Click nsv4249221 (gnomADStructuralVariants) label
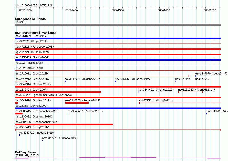Viewport: 228px width, 161px height. click(44, 95)
